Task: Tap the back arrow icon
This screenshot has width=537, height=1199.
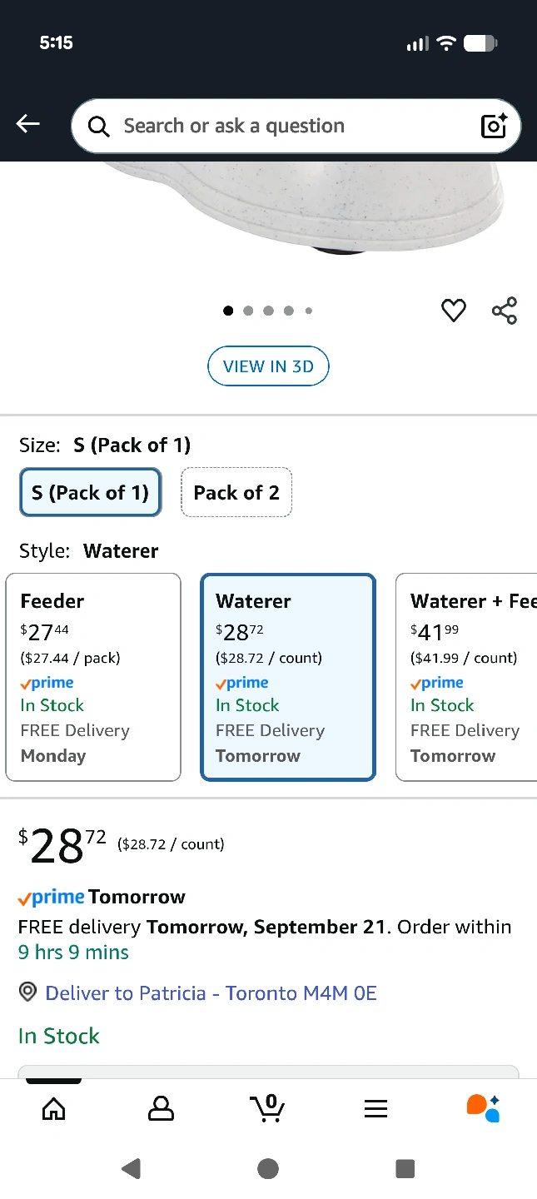Action: 28,125
